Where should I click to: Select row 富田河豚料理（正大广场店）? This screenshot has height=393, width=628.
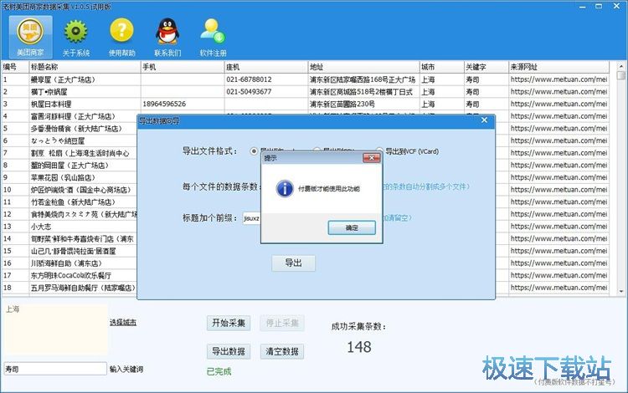coord(73,116)
